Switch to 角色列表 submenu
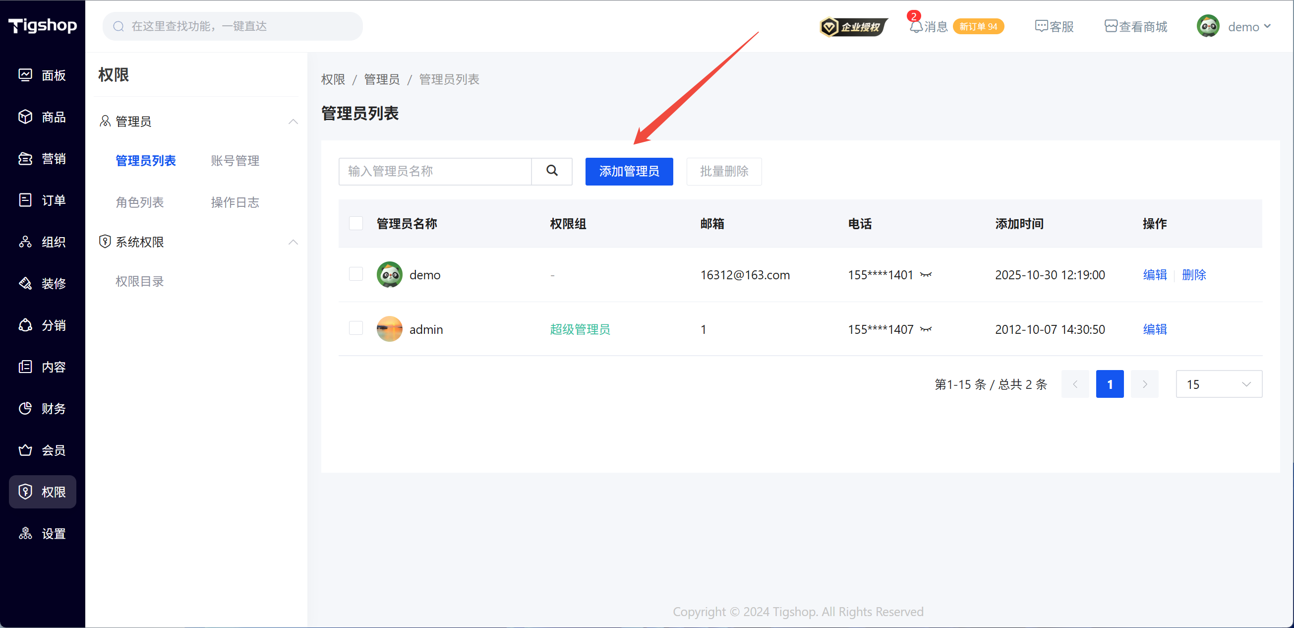 pos(140,202)
